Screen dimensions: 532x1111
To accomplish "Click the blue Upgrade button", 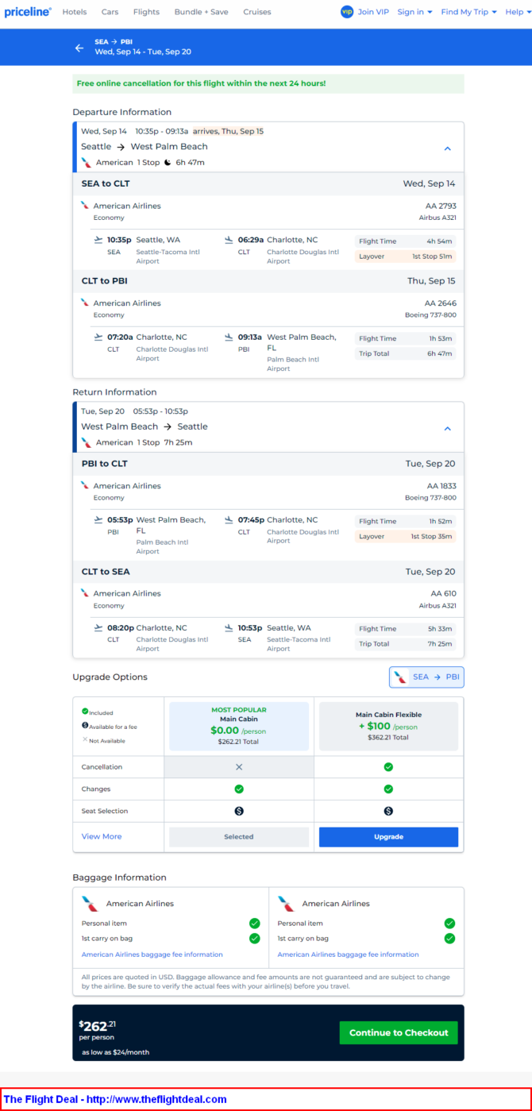I will (388, 837).
